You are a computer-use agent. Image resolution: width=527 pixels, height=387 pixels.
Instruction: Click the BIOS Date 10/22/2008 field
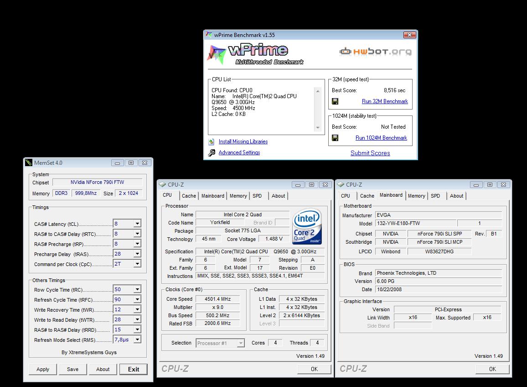click(x=438, y=289)
